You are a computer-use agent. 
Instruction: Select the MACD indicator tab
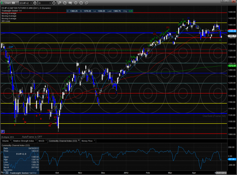pos(41,141)
